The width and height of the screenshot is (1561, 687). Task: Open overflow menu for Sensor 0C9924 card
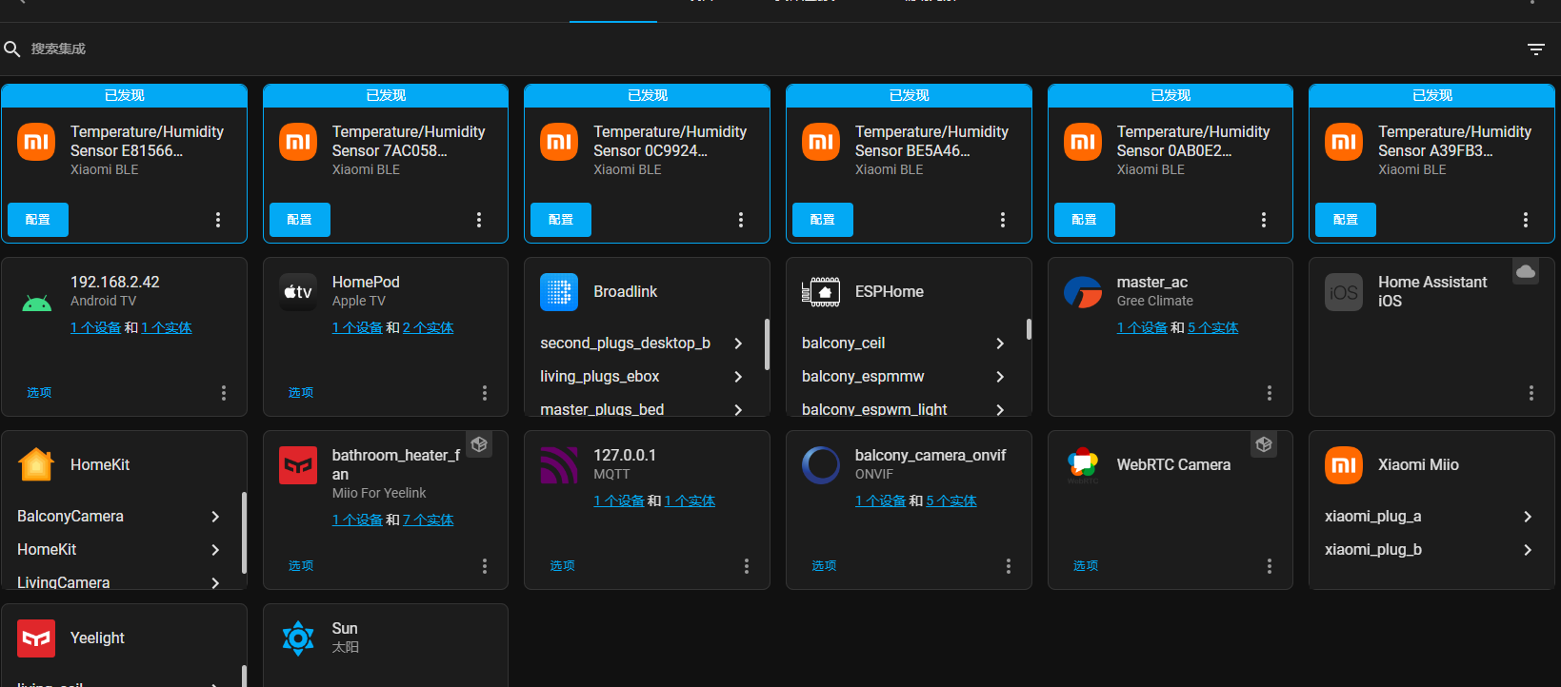(741, 220)
